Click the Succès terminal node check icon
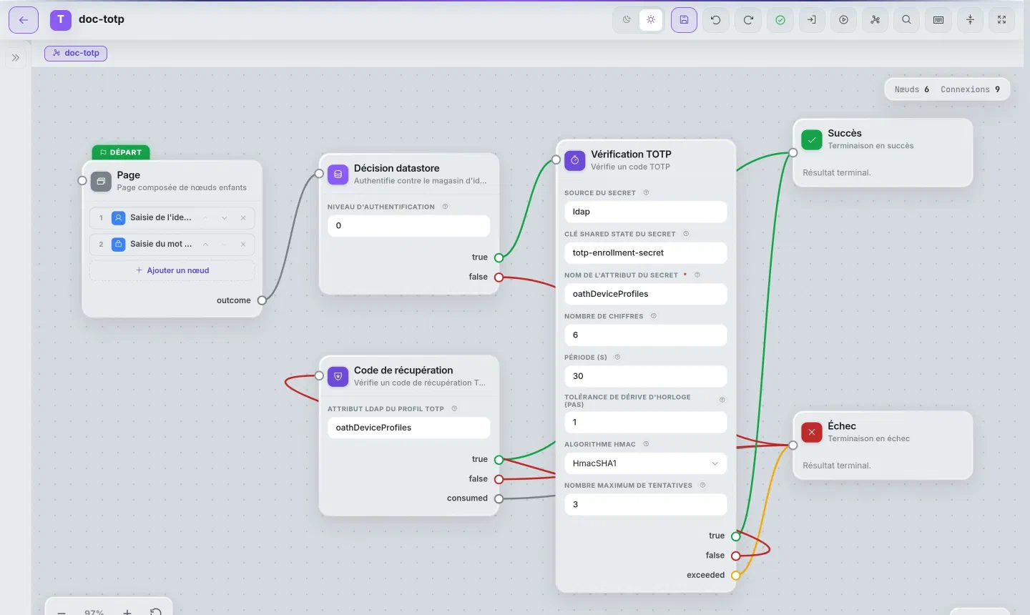Viewport: 1030px width, 615px height. tap(812, 139)
